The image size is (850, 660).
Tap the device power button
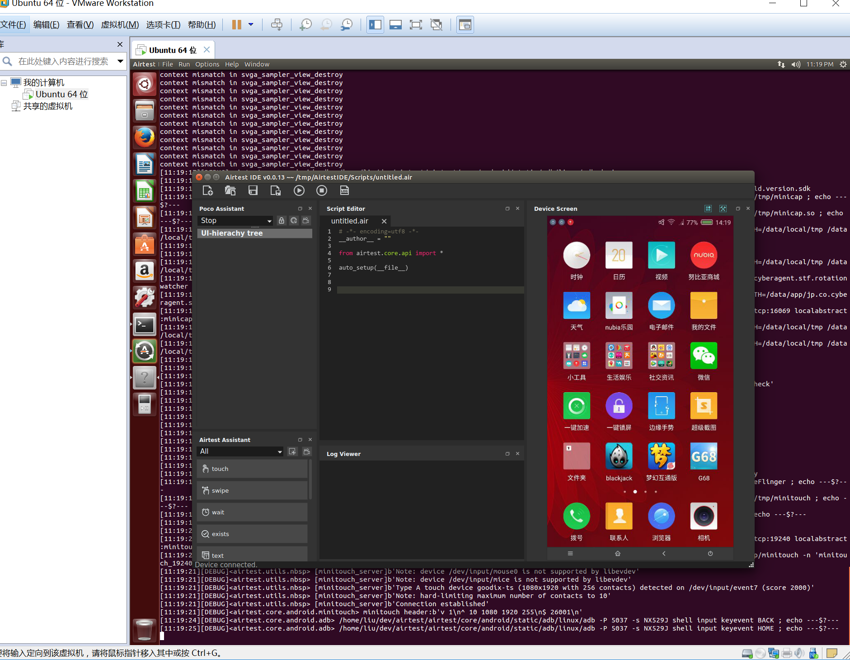(710, 553)
